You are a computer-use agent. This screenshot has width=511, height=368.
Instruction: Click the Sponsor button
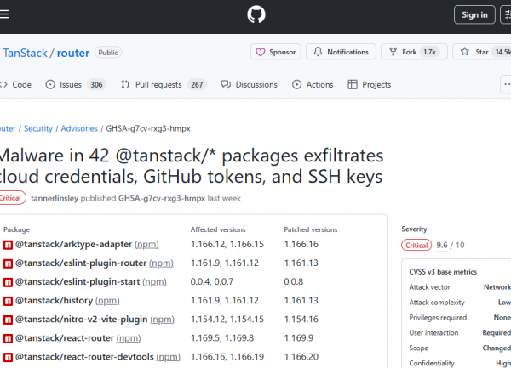[x=276, y=52]
